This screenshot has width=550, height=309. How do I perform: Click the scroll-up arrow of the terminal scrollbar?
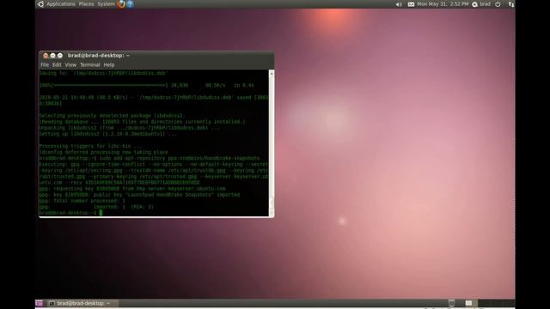(272, 73)
